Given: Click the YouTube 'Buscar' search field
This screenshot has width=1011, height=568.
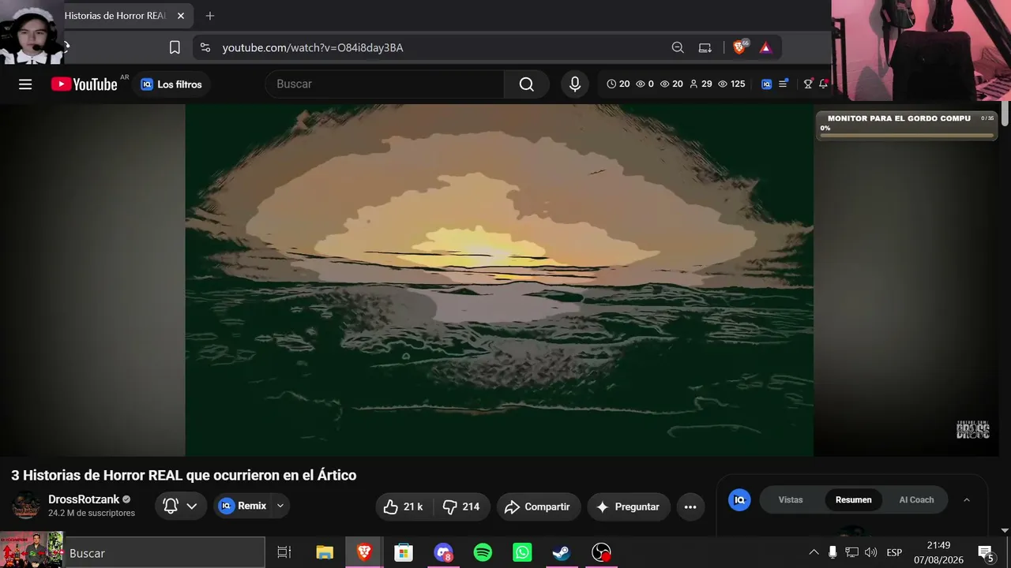Looking at the screenshot, I should pos(385,84).
